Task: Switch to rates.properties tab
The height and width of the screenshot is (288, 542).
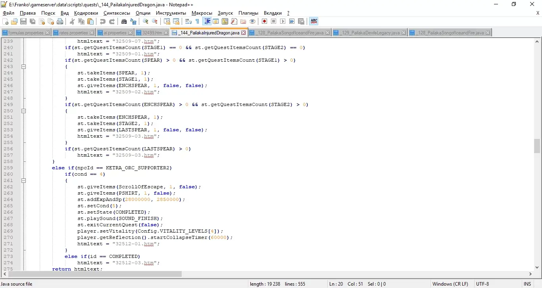Action: pos(74,33)
